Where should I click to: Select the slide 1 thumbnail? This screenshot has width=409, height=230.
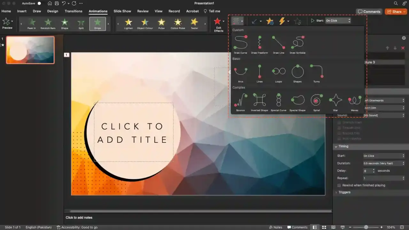30,50
